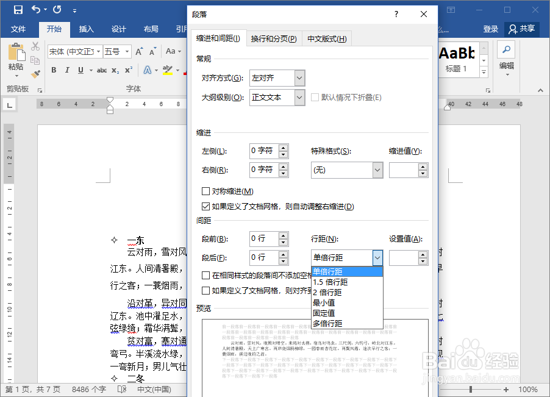The image size is (550, 397).
Task: Select the Format Painter brush icon
Action: tap(35, 74)
